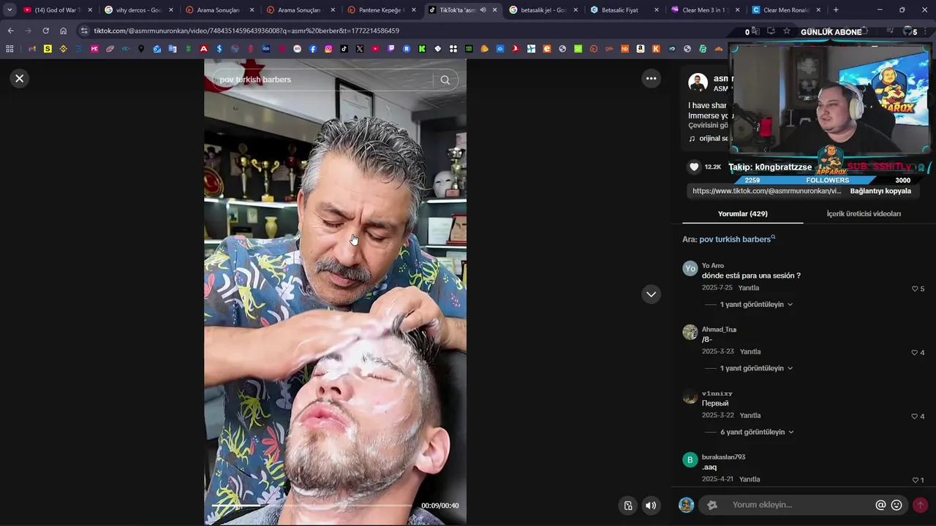This screenshot has width=936, height=526.
Task: Open the 'pov turkish barbers' search link
Action: tap(736, 239)
